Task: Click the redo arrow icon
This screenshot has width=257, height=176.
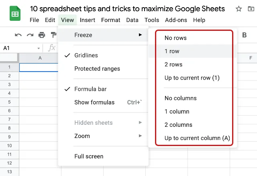Action: [30, 35]
